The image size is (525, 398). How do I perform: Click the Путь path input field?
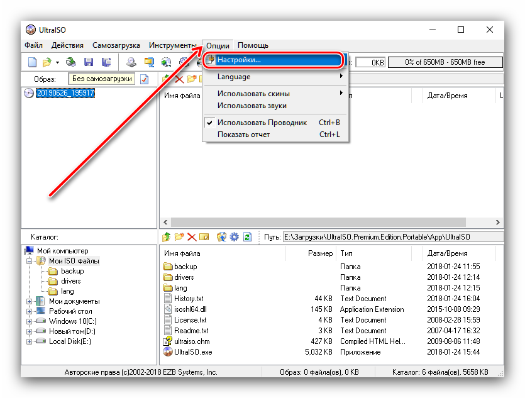pos(390,237)
